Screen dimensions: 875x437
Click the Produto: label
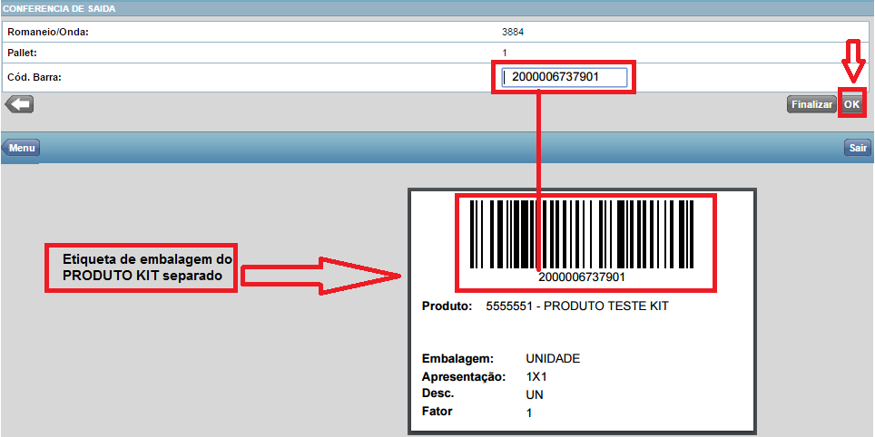(x=447, y=306)
